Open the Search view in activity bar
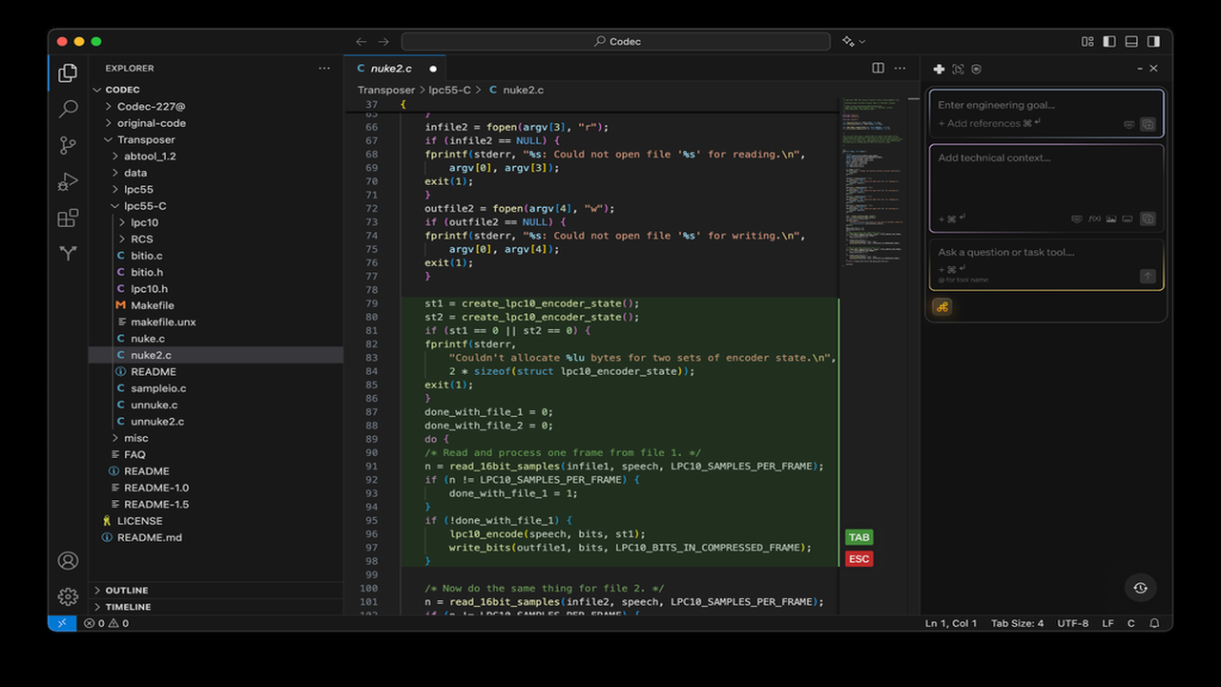This screenshot has width=1221, height=687. click(68, 109)
